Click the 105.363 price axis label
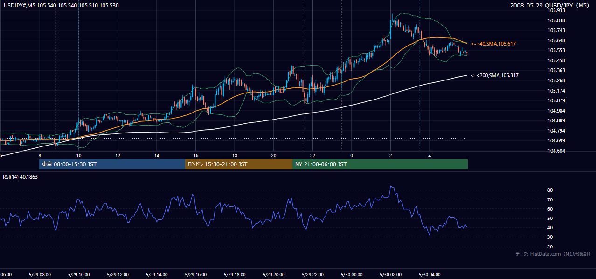This screenshot has width=596, height=279. (556, 70)
